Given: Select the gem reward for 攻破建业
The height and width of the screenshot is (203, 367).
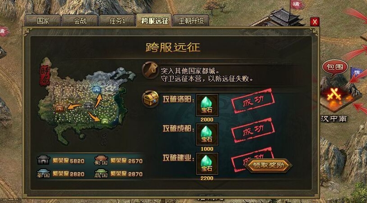Looking at the screenshot, I should pyautogui.click(x=207, y=164).
